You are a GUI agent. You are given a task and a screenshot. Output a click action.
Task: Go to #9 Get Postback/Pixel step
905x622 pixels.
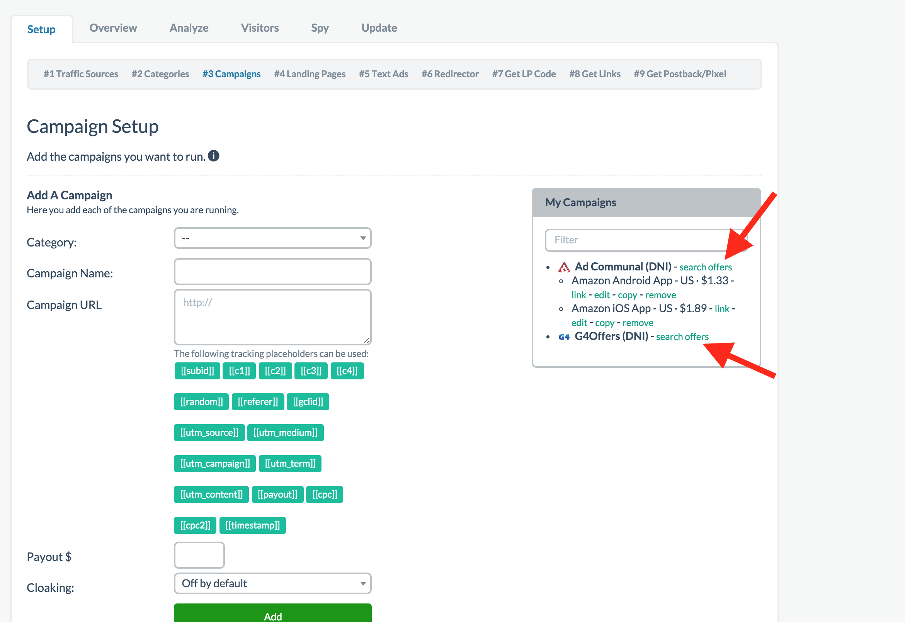click(679, 74)
